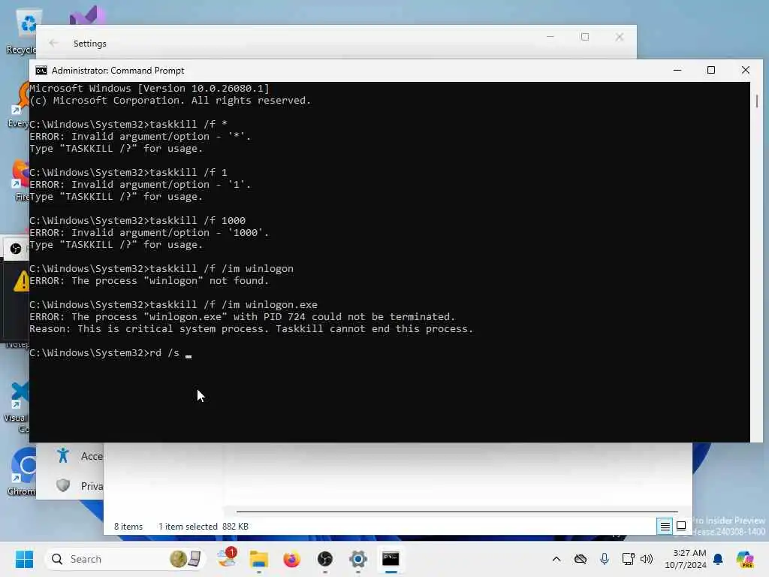Click the Command Prompt vertical scrollbar thumb

tap(757, 101)
